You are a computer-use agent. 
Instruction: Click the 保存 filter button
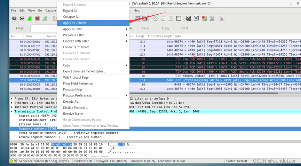[185, 28]
